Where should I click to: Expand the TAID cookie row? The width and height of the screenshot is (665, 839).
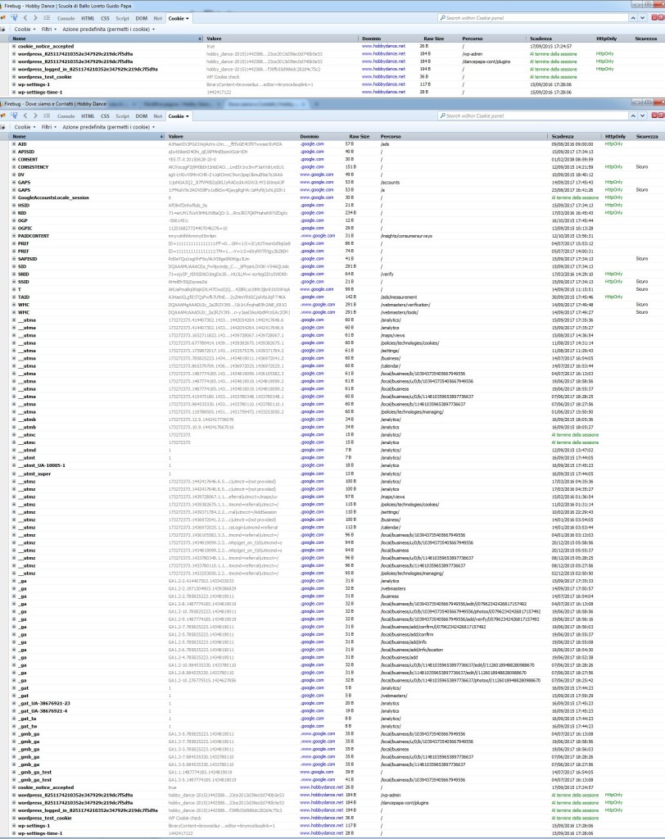click(14, 297)
